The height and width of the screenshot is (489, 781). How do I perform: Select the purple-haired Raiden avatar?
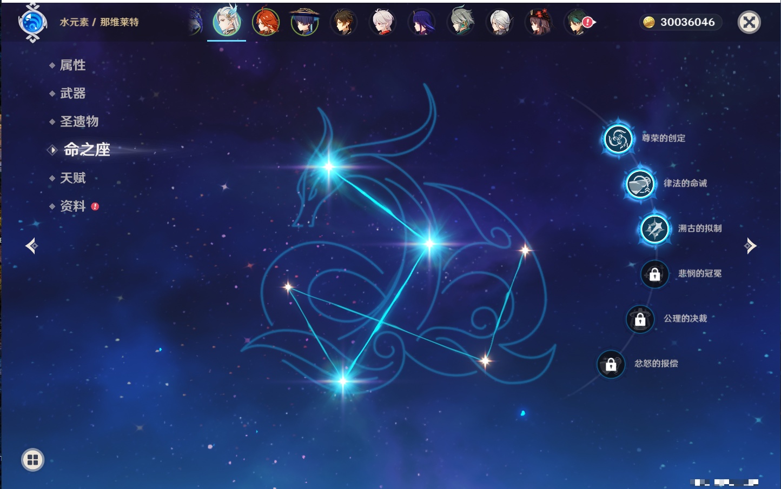(421, 22)
